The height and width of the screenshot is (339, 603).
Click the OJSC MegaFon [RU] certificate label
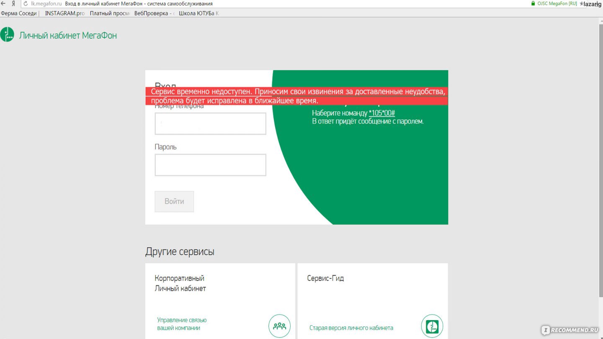pyautogui.click(x=557, y=3)
